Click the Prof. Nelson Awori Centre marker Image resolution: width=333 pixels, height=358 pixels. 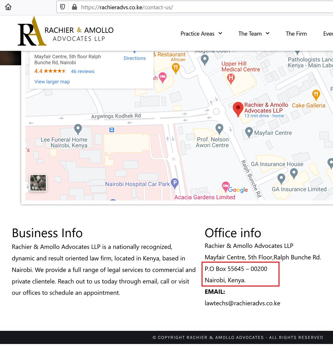coord(219,129)
